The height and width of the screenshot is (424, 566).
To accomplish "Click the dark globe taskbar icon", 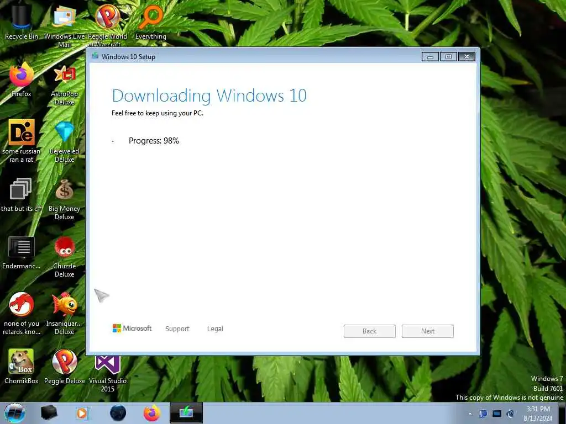I will tap(118, 413).
